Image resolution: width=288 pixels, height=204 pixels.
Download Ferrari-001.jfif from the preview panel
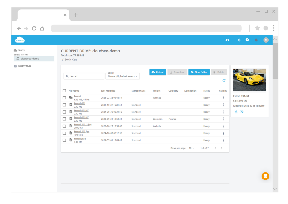(236, 112)
